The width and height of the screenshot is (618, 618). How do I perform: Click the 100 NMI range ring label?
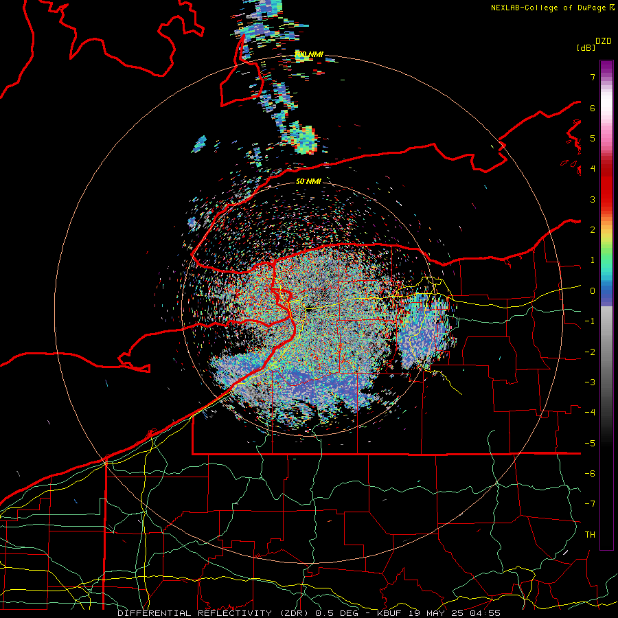309,54
